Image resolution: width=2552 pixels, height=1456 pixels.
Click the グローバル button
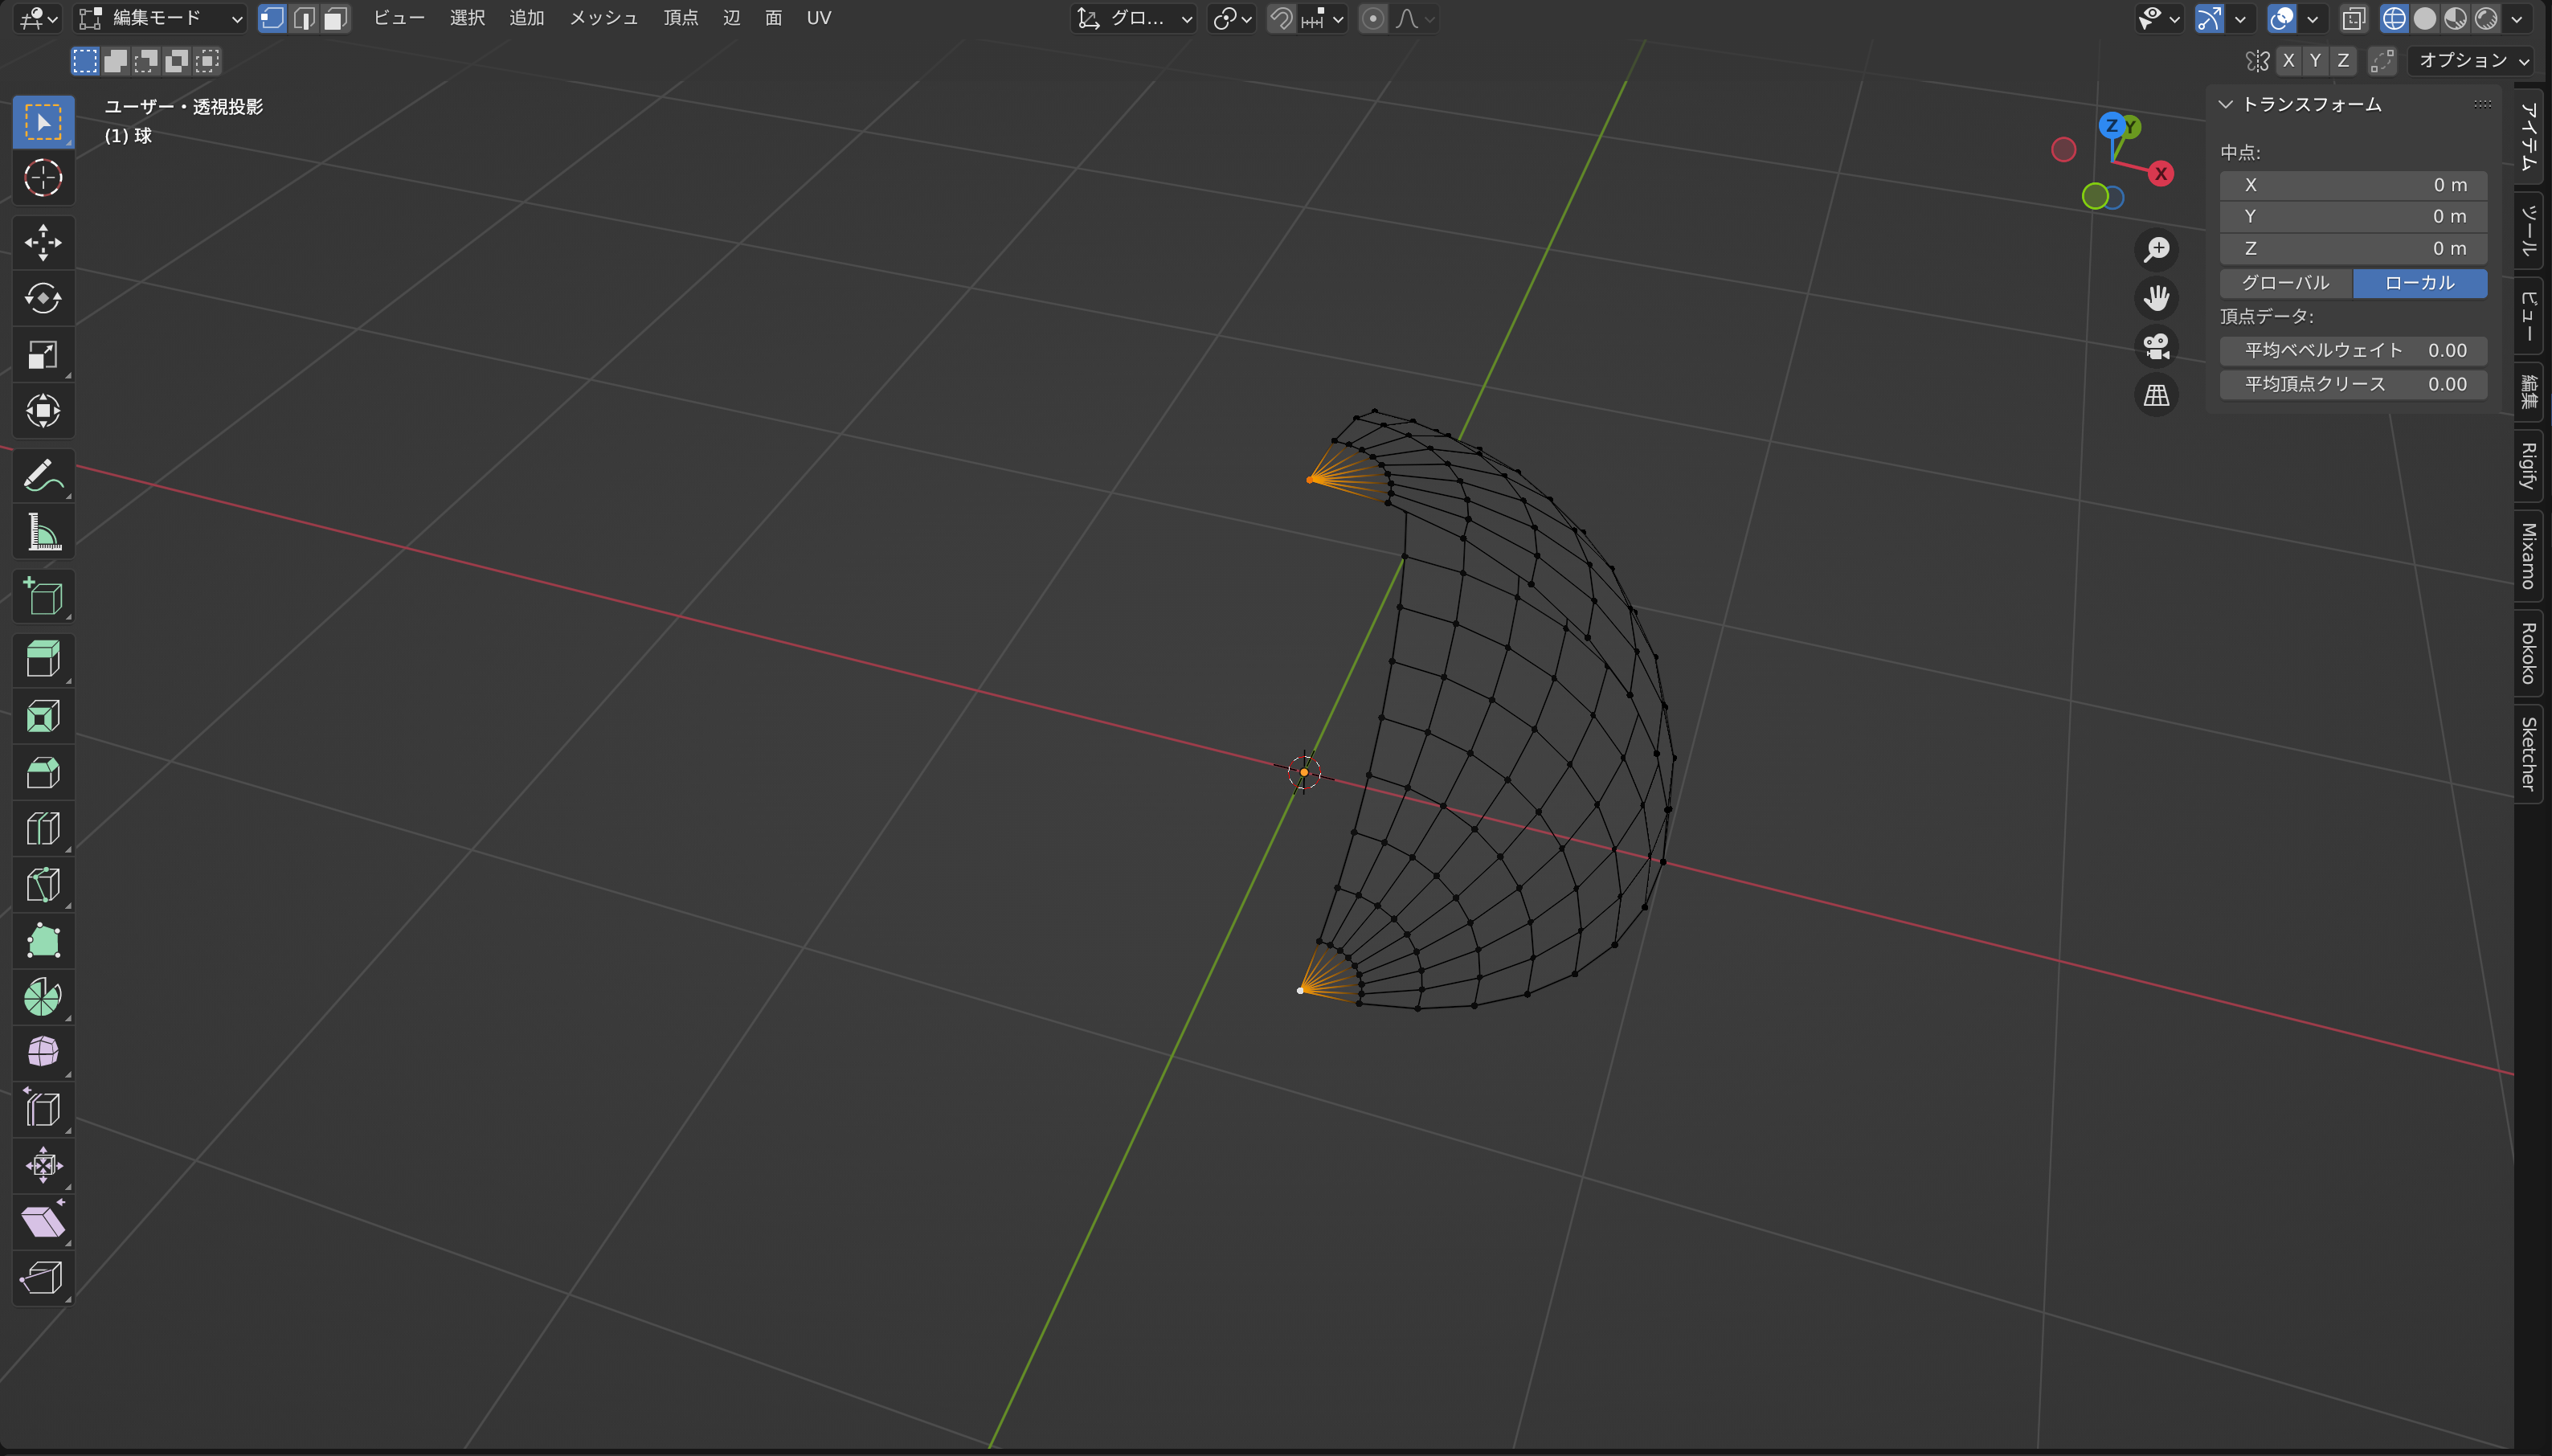click(x=2286, y=283)
